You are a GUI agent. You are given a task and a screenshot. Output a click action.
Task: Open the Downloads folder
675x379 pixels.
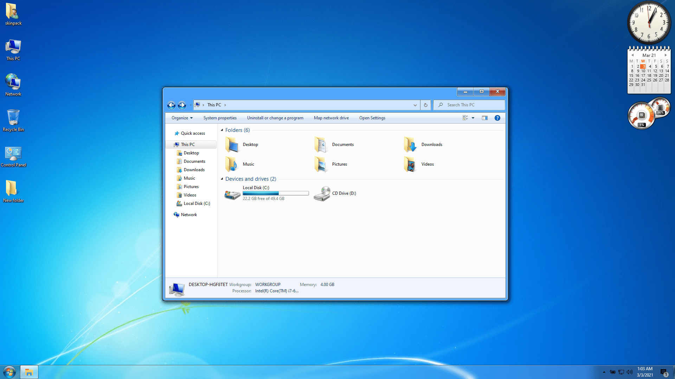[432, 144]
